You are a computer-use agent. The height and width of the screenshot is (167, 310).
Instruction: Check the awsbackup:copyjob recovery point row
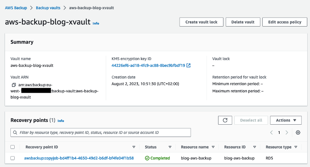[x=13, y=158]
